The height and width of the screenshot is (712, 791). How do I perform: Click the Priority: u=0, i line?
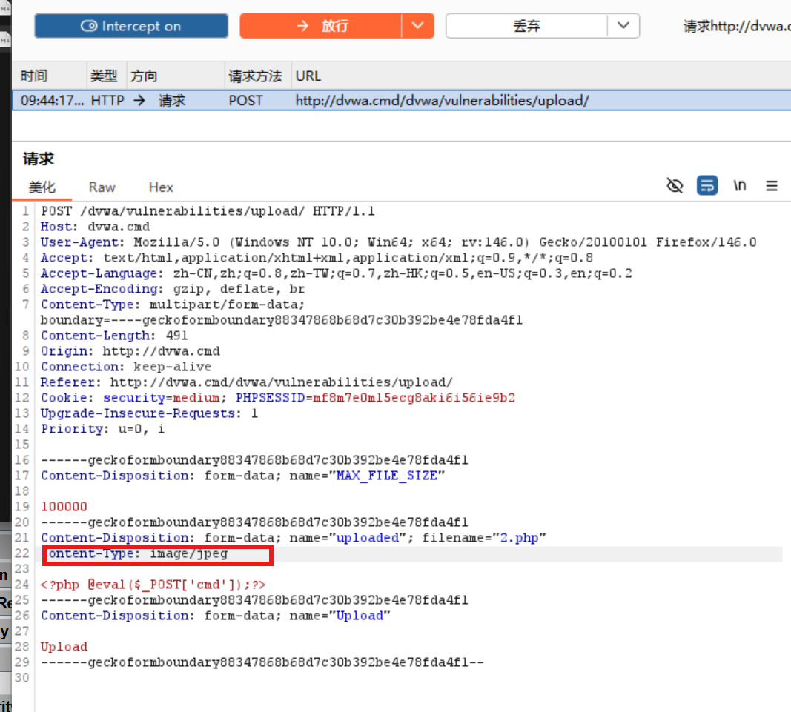(102, 429)
